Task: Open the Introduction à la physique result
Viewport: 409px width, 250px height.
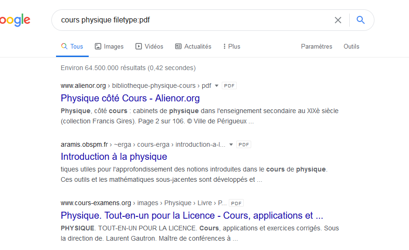Action: [x=114, y=157]
